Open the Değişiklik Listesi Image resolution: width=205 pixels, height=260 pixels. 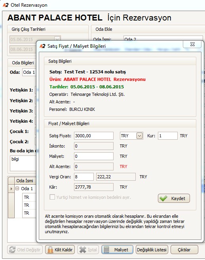coord(152,250)
